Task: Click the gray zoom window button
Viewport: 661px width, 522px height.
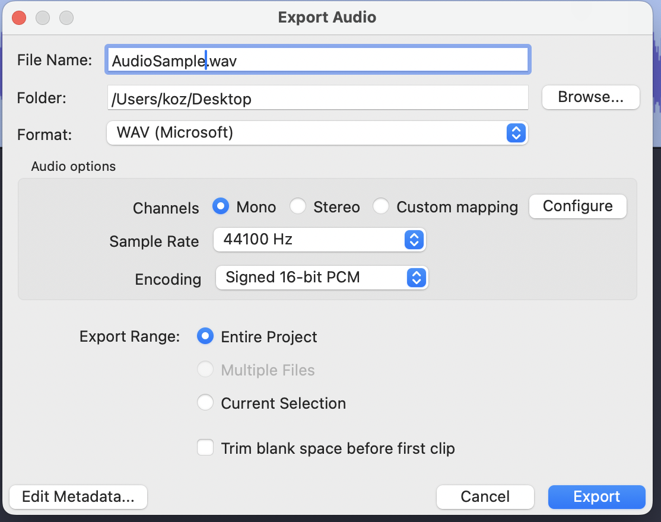Action: (x=66, y=18)
